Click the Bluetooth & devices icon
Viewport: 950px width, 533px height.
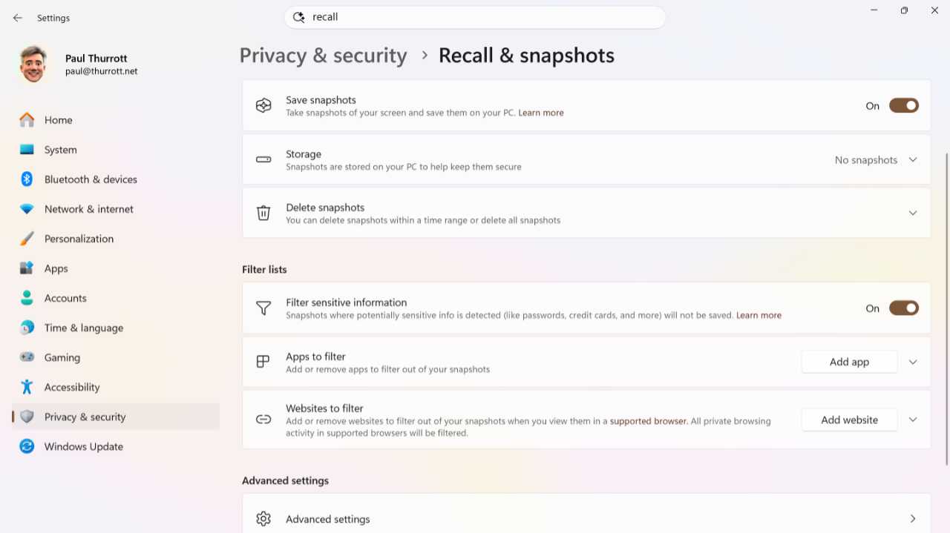(27, 179)
